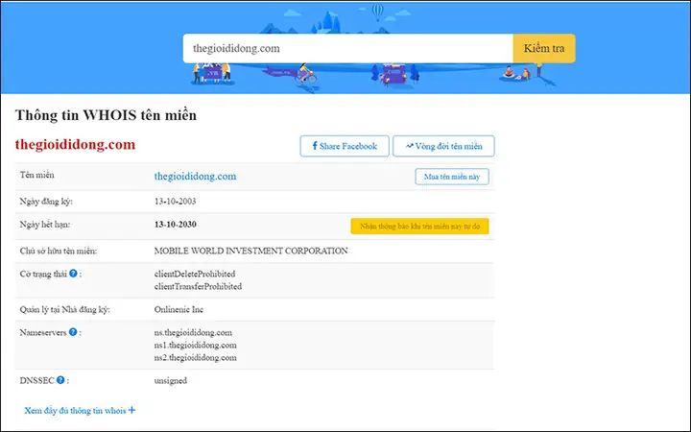Click the Mua tên miền này button
Screen dimensions: 691x432
click(452, 177)
